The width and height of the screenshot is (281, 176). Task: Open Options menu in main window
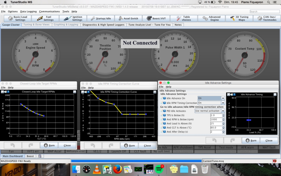(13, 12)
